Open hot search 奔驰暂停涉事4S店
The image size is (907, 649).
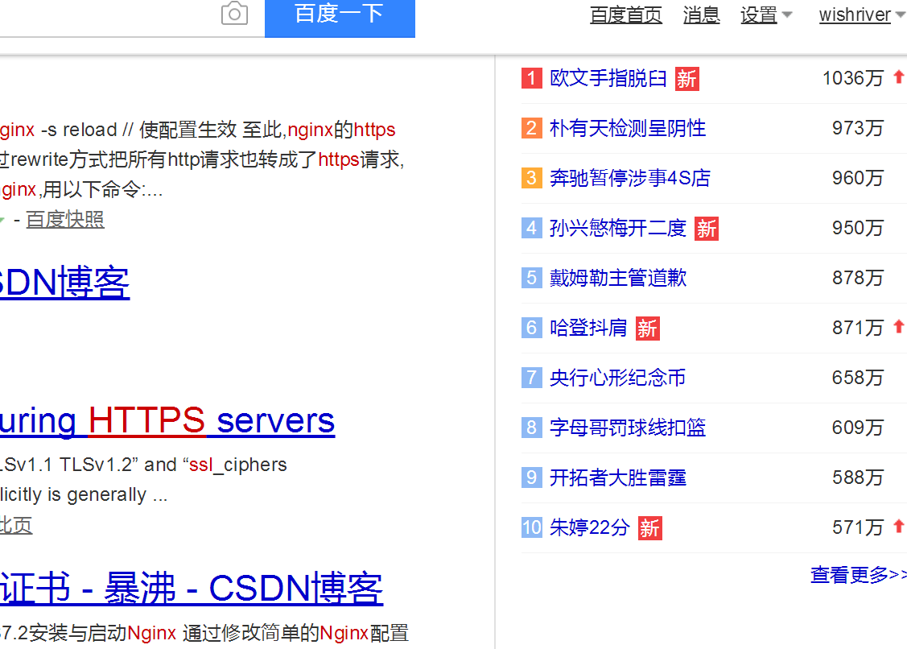pos(630,178)
